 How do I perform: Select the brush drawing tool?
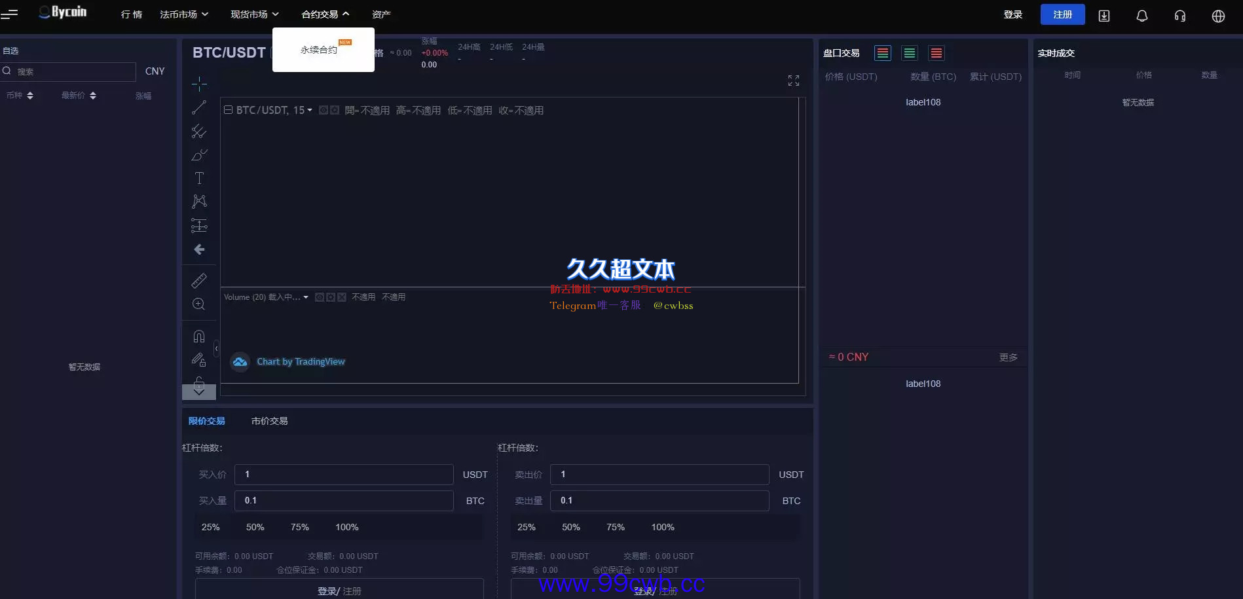[199, 154]
